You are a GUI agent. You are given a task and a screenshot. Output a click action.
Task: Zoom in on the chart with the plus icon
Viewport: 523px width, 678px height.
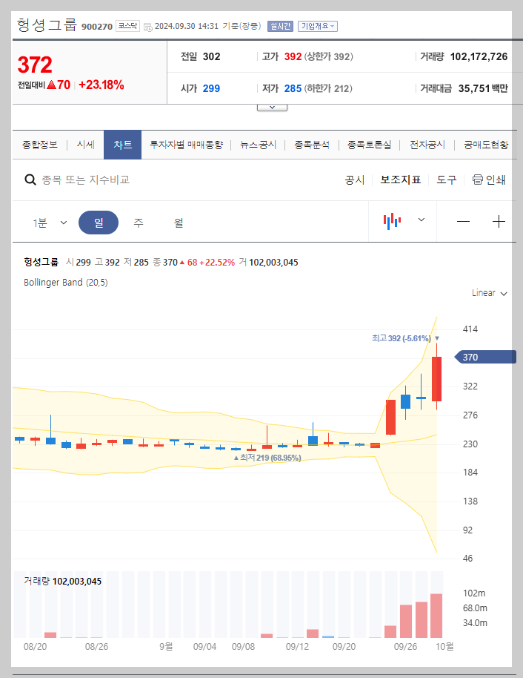point(499,221)
